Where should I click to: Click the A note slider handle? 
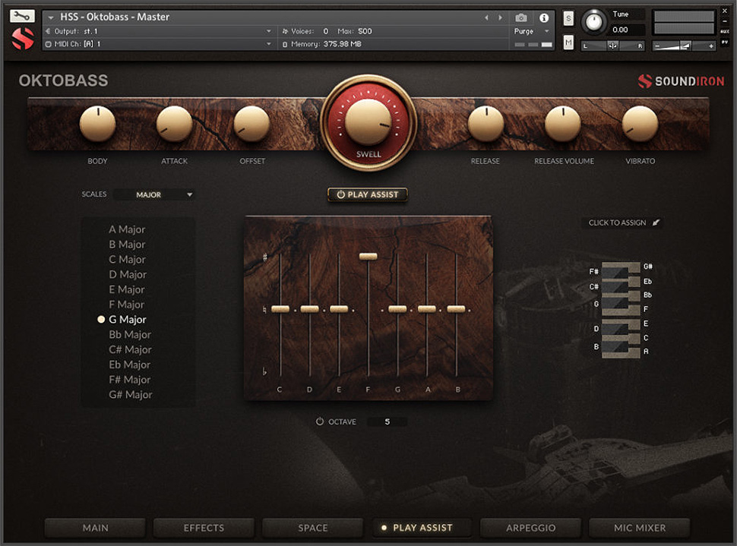point(427,309)
